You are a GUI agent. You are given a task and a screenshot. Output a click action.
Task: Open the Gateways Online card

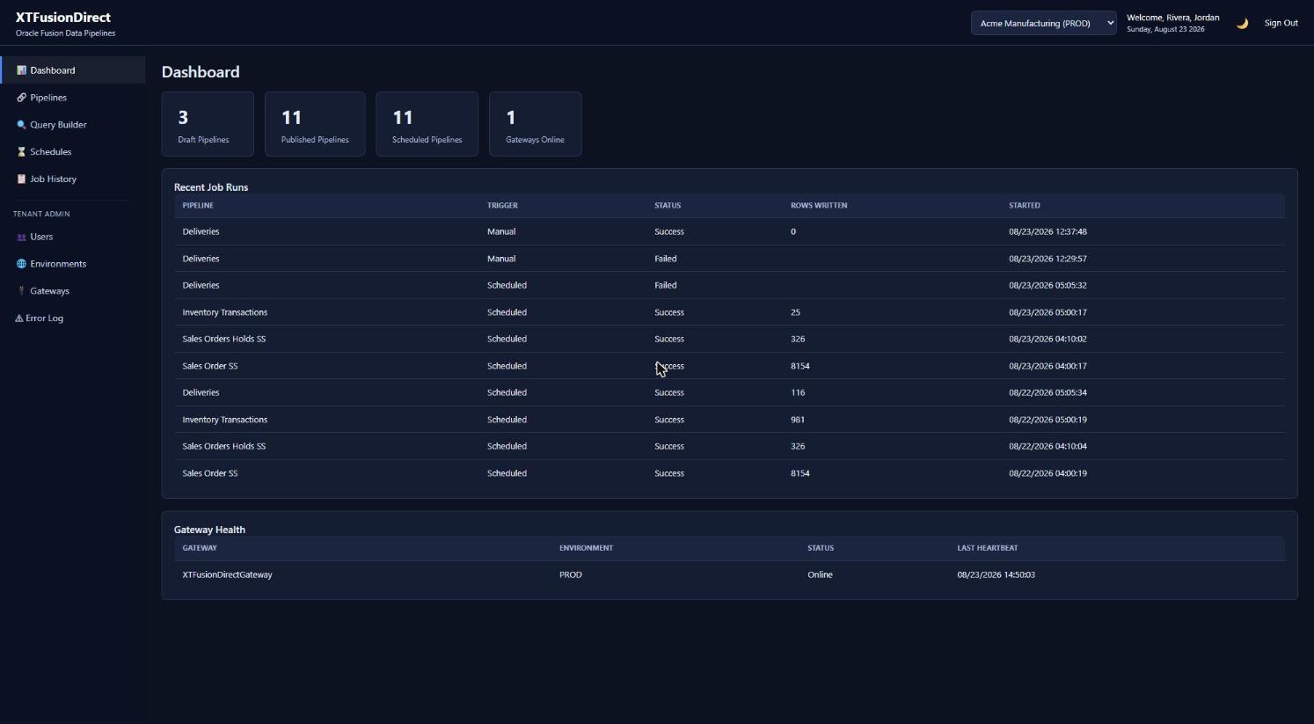point(535,124)
